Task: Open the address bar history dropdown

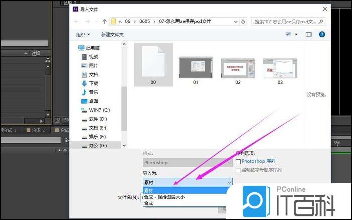Action: (236, 22)
